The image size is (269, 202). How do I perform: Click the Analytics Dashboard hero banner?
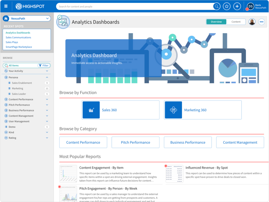113,58
